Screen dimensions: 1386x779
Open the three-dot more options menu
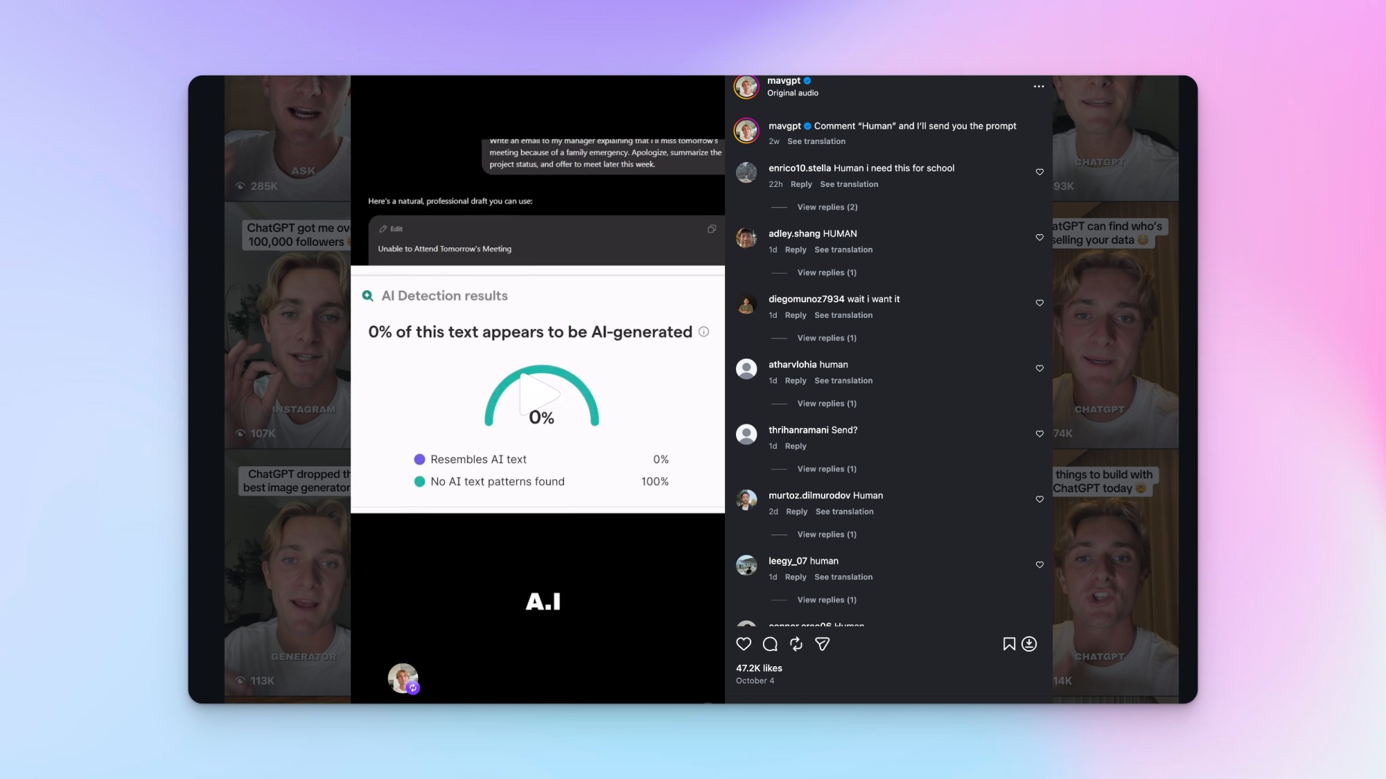(1039, 87)
